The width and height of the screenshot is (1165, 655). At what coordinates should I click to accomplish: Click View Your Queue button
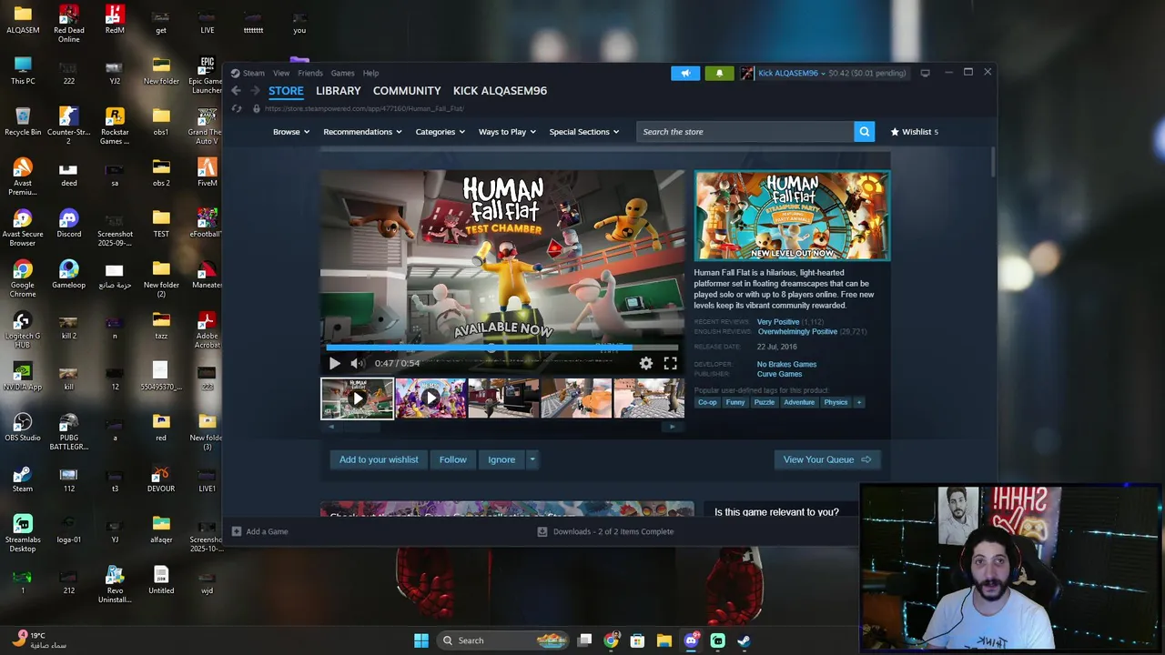tap(826, 459)
